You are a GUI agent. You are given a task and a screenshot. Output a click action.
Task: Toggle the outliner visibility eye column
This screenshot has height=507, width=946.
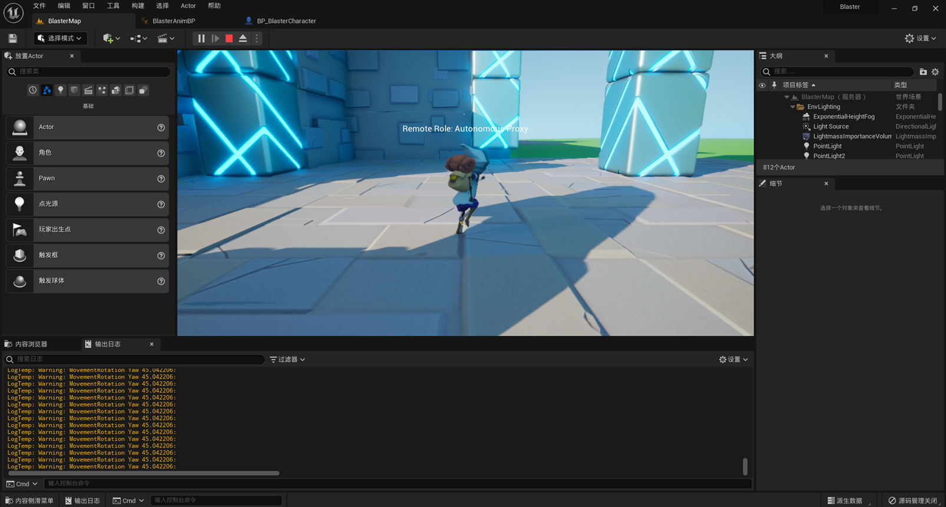(762, 85)
